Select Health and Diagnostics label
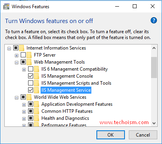 tap(65, 118)
